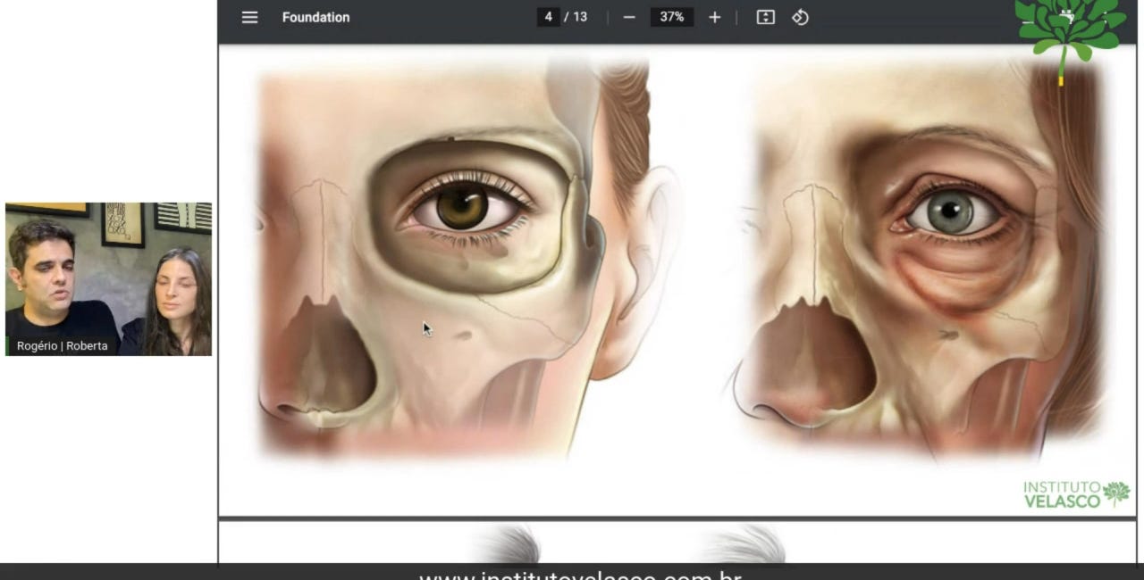Viewport: 1144px width, 580px height.
Task: Zoom in with the plus button
Action: click(x=714, y=17)
